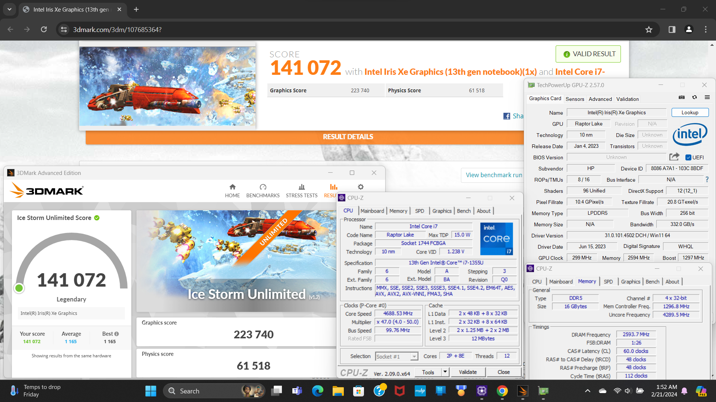Click the CPU-Z Tools button
This screenshot has width=716, height=402.
click(x=428, y=372)
